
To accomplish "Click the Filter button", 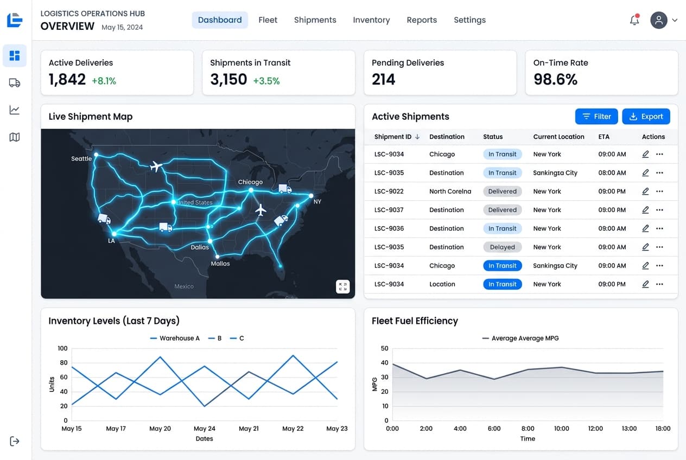I will [596, 117].
